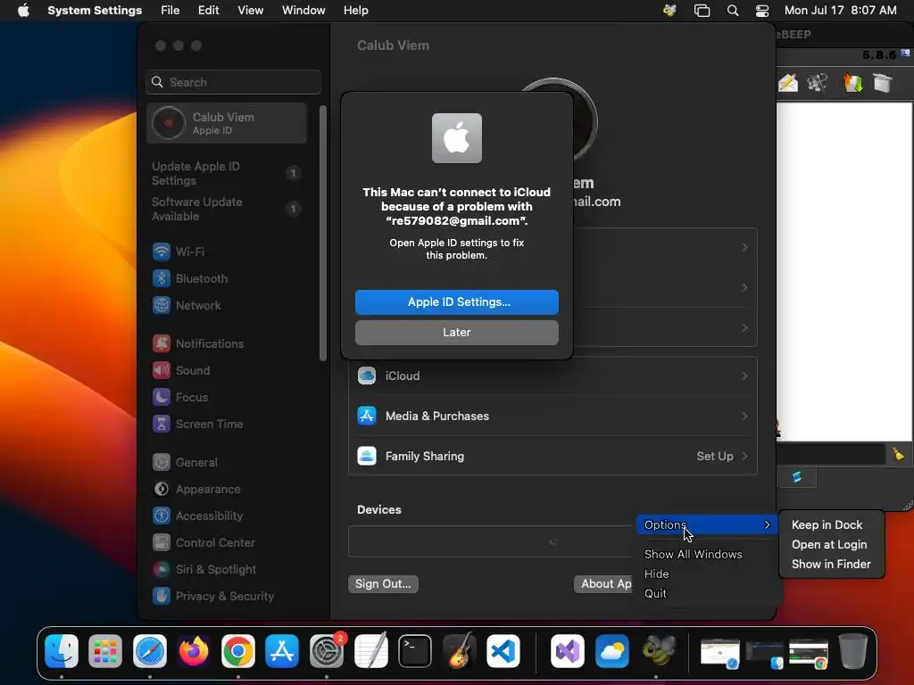The width and height of the screenshot is (914, 685).
Task: Click the pencil note icon in the right window
Action: pos(788,83)
